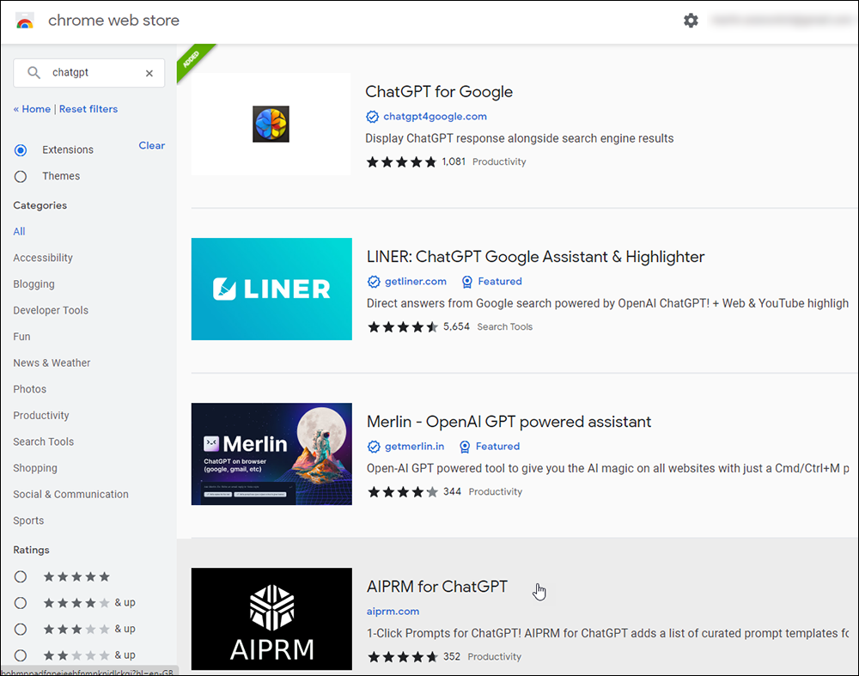This screenshot has width=859, height=676.
Task: Click the 352 rating count
Action: click(452, 656)
